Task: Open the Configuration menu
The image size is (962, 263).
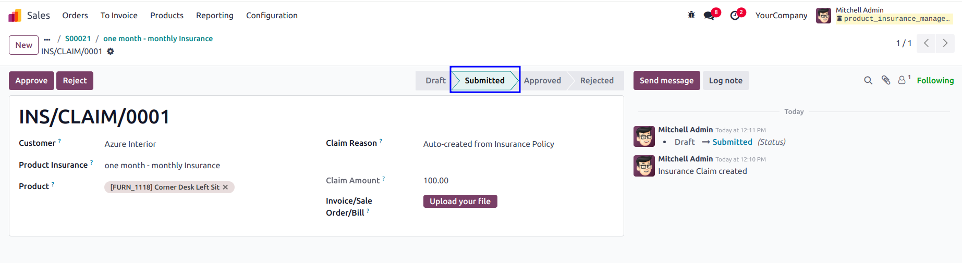Action: pos(272,15)
